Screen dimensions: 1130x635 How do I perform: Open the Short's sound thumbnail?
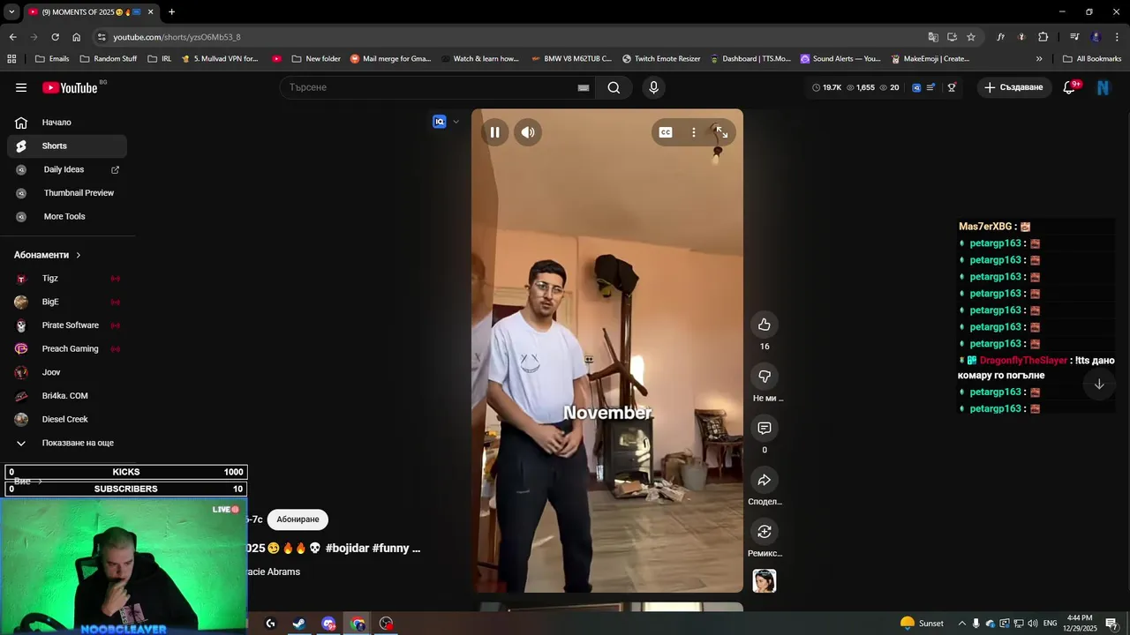pos(765,581)
